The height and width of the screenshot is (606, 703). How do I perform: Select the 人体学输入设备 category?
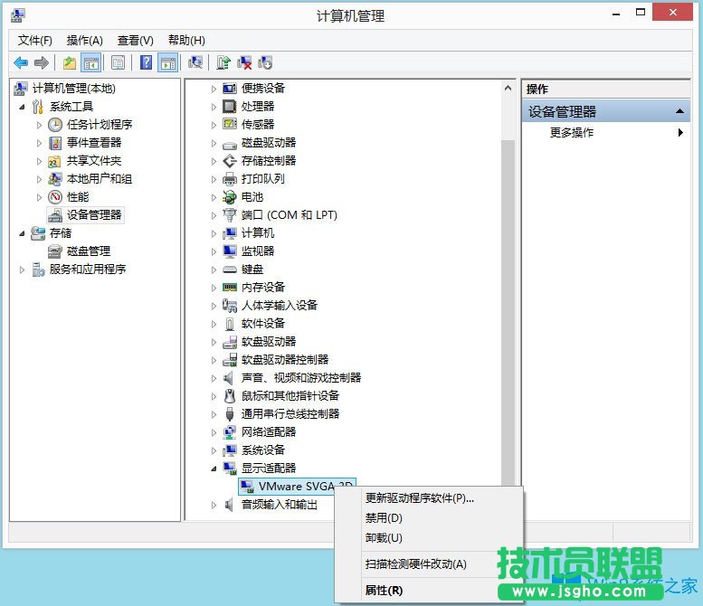coord(280,305)
